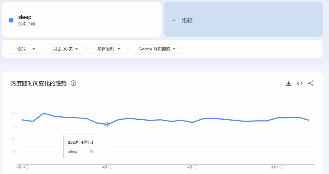Click the tooltip showing sleep value 78

click(80, 146)
